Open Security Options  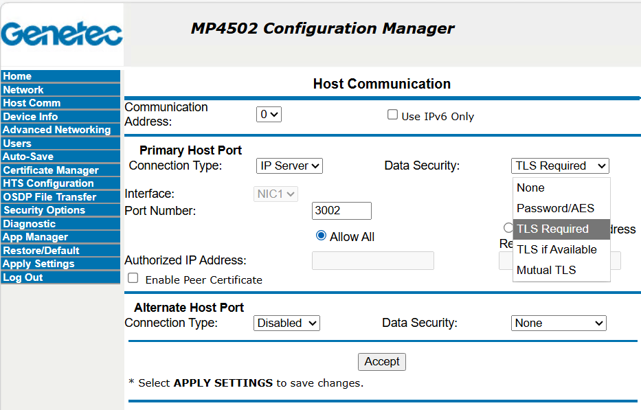click(x=60, y=210)
